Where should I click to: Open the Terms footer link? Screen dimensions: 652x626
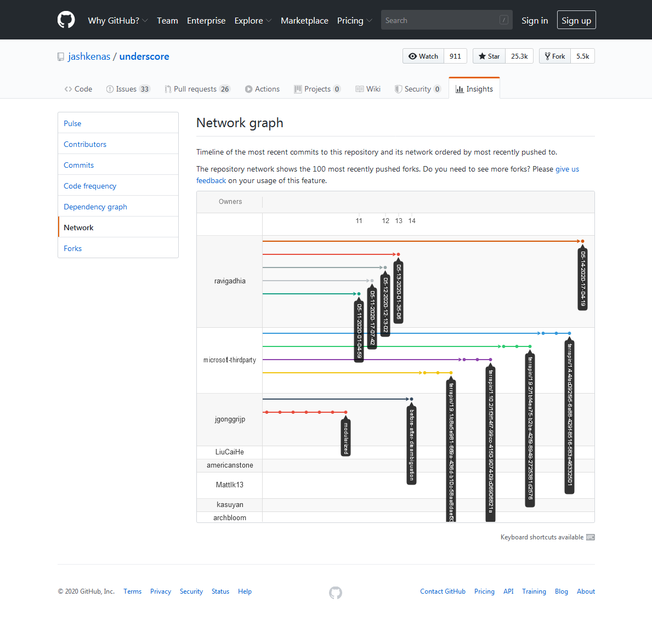pos(133,591)
